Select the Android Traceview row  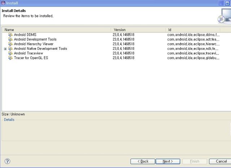116,53
